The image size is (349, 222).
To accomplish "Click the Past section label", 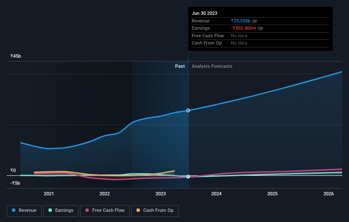I will coord(180,67).
